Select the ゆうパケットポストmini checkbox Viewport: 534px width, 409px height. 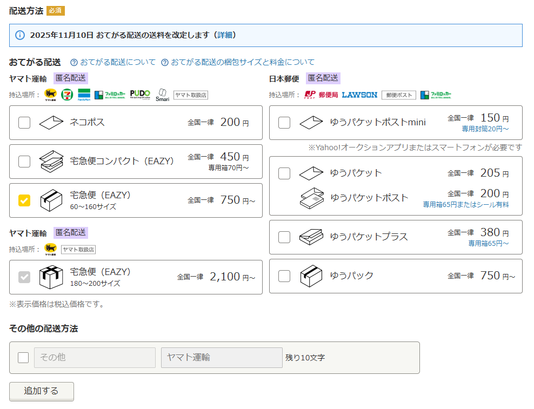tap(284, 123)
